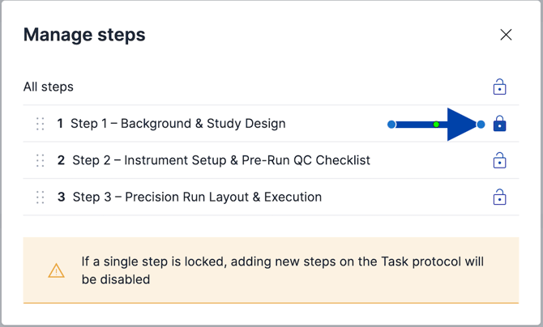This screenshot has height=327, width=543.
Task: Close the Manage steps dialog
Action: [506, 35]
